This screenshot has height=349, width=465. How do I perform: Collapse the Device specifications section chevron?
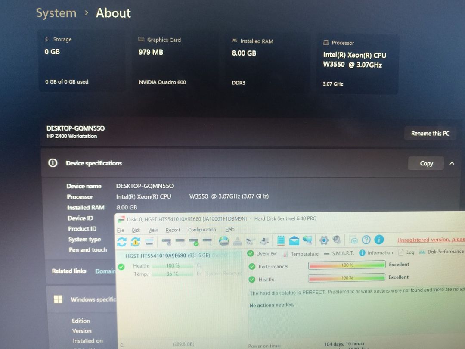(452, 163)
